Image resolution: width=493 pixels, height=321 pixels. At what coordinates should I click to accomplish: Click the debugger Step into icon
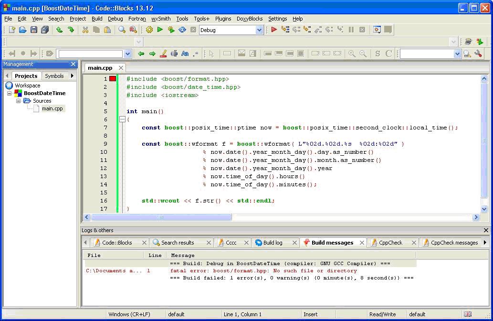tap(307, 30)
